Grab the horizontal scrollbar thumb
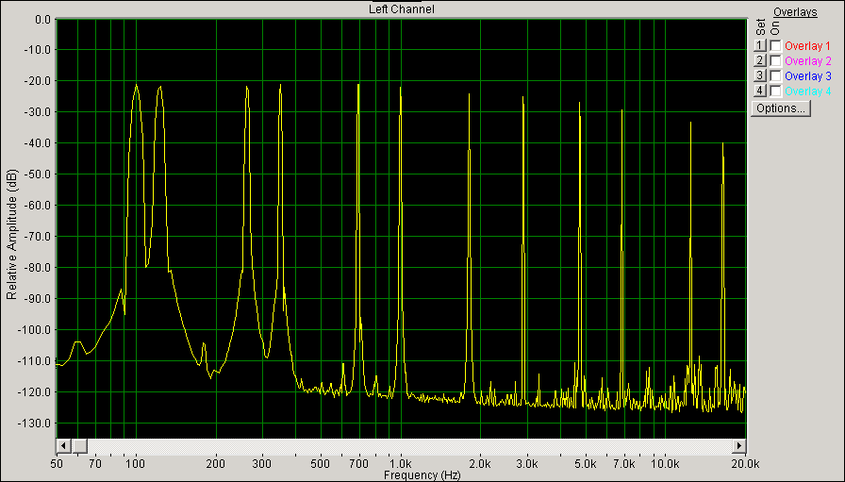 click(x=80, y=446)
